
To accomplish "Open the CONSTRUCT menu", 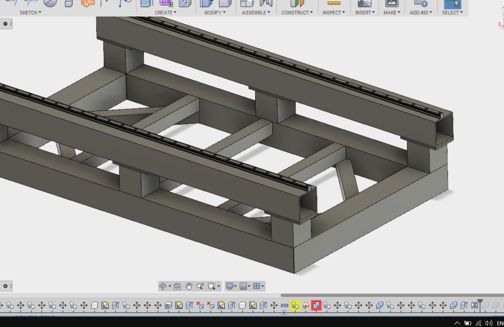I will 297,12.
